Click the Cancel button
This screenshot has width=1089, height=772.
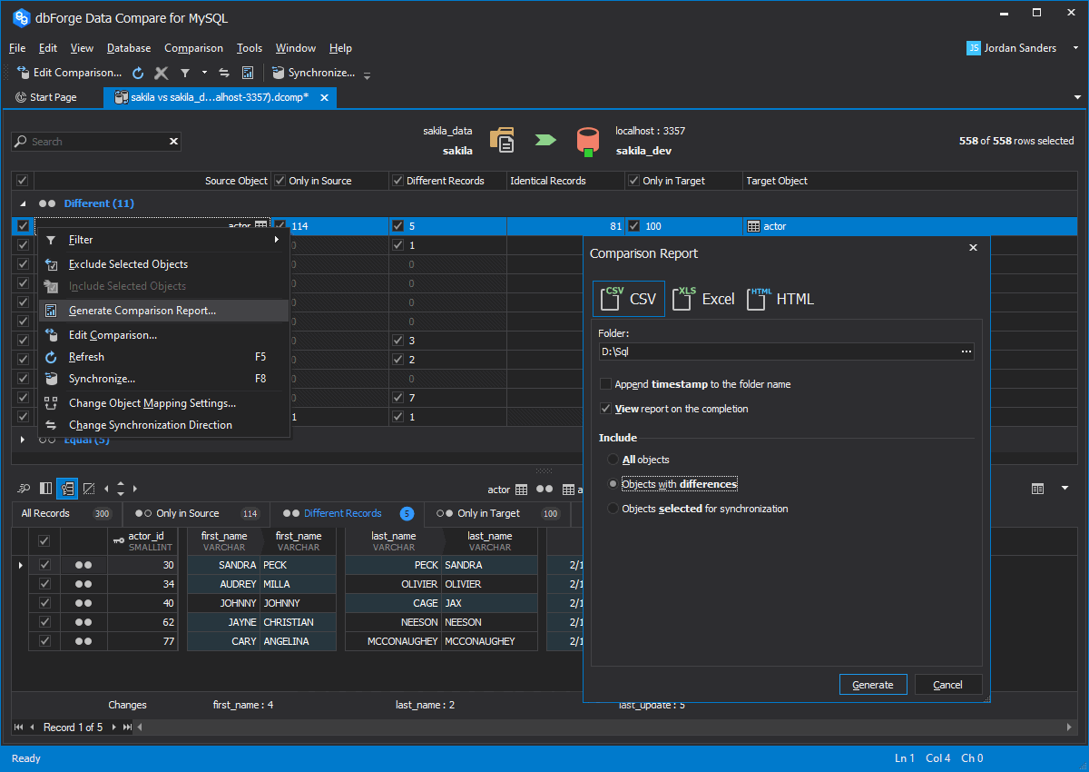coord(947,685)
